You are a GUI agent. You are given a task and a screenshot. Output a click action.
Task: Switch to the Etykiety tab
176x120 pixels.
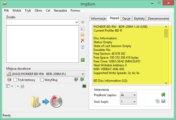[139, 19]
